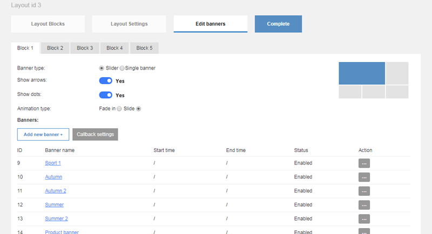Go to the Layout Blocks step
This screenshot has height=234, width=432.
(x=48, y=24)
